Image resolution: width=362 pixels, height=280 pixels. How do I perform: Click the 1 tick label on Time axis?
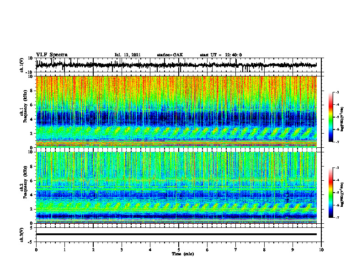64,250
